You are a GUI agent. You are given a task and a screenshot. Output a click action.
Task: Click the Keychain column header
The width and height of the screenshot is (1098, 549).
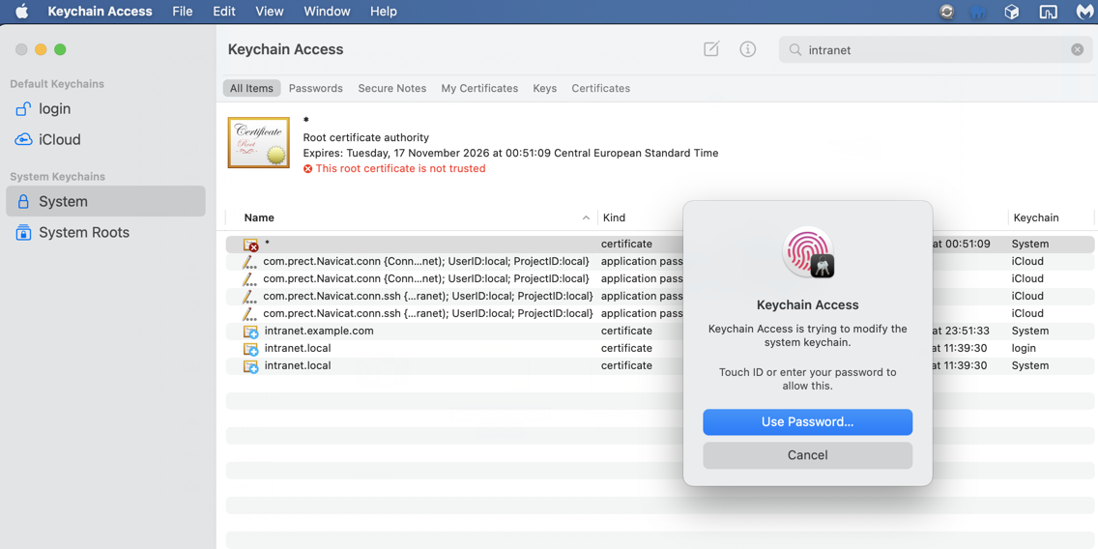point(1035,217)
